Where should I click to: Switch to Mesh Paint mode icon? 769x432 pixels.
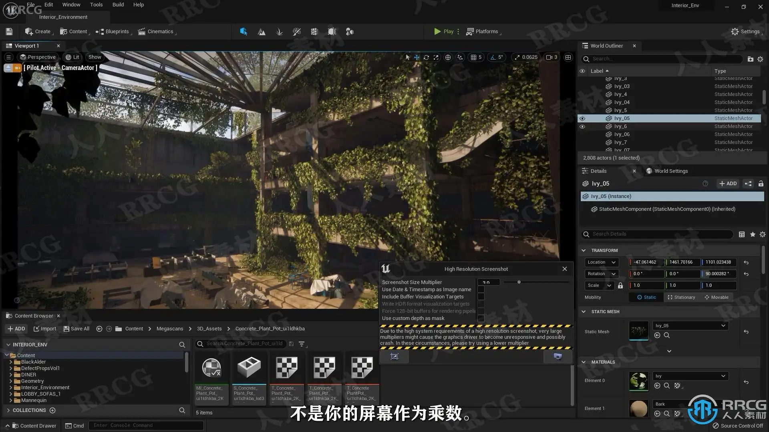(297, 32)
